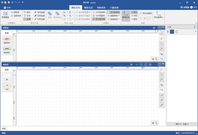198x135 pixels.
Task: Open the 计算结果 ribbon tab
Action: (x=115, y=7)
